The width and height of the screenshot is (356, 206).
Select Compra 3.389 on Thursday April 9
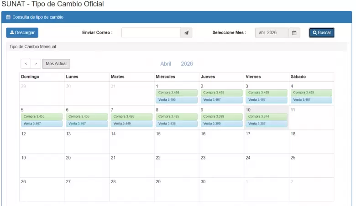[221, 116]
